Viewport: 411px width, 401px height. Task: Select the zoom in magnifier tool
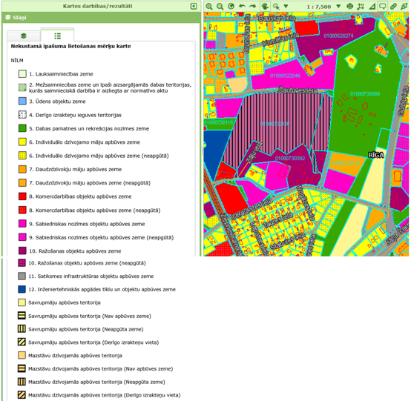point(209,6)
